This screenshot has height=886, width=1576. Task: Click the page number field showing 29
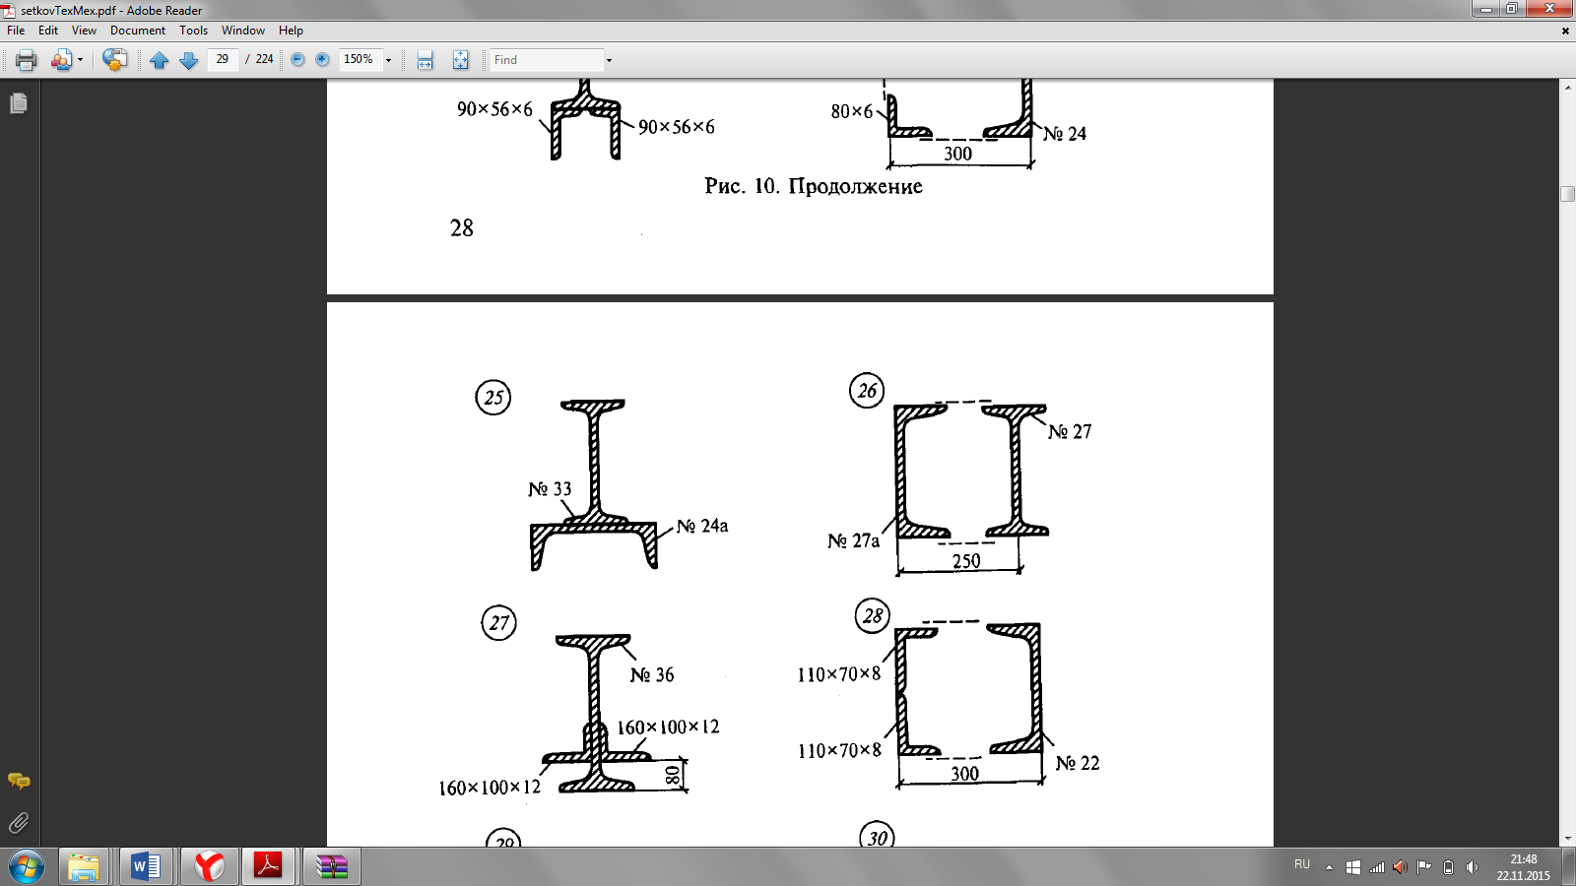coord(223,59)
